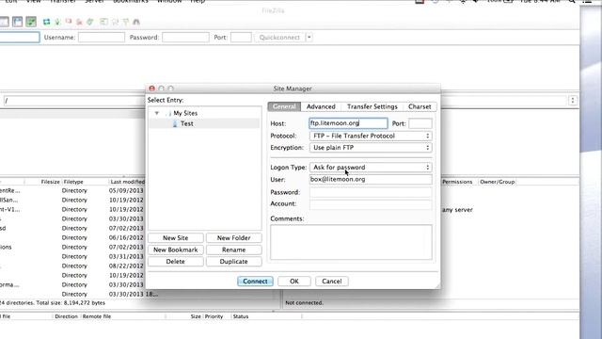Click the remote Permissions column header

point(458,182)
